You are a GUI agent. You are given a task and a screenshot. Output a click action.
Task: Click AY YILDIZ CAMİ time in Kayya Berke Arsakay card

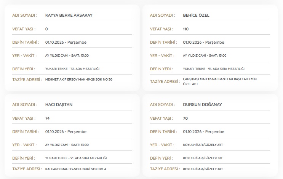pos(67,55)
